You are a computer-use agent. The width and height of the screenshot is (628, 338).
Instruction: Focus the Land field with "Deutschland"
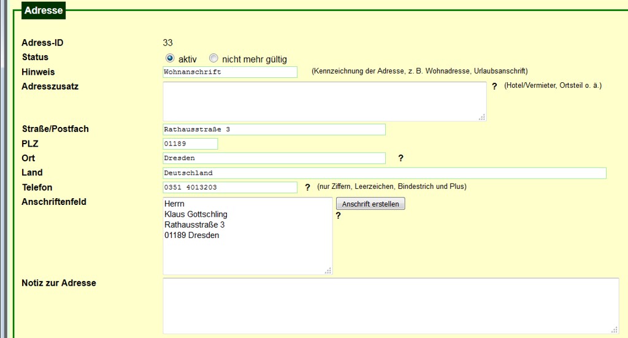(384, 173)
